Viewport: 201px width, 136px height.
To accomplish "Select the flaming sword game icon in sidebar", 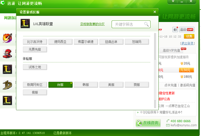I will [7, 38].
